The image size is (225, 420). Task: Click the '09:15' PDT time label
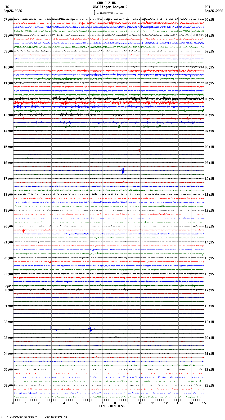point(209,163)
